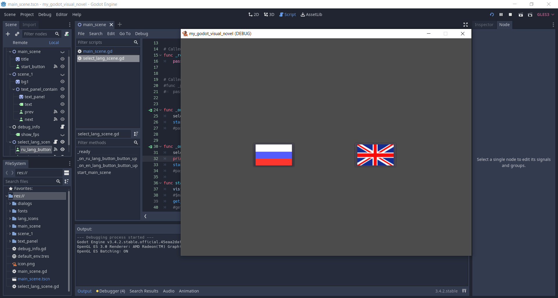This screenshot has width=558, height=298.
Task: Reload the running project
Action: pos(492,14)
